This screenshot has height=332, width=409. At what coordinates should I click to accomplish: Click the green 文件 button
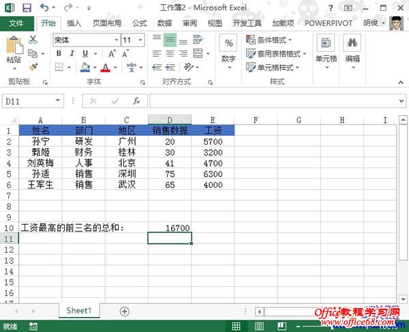16,23
